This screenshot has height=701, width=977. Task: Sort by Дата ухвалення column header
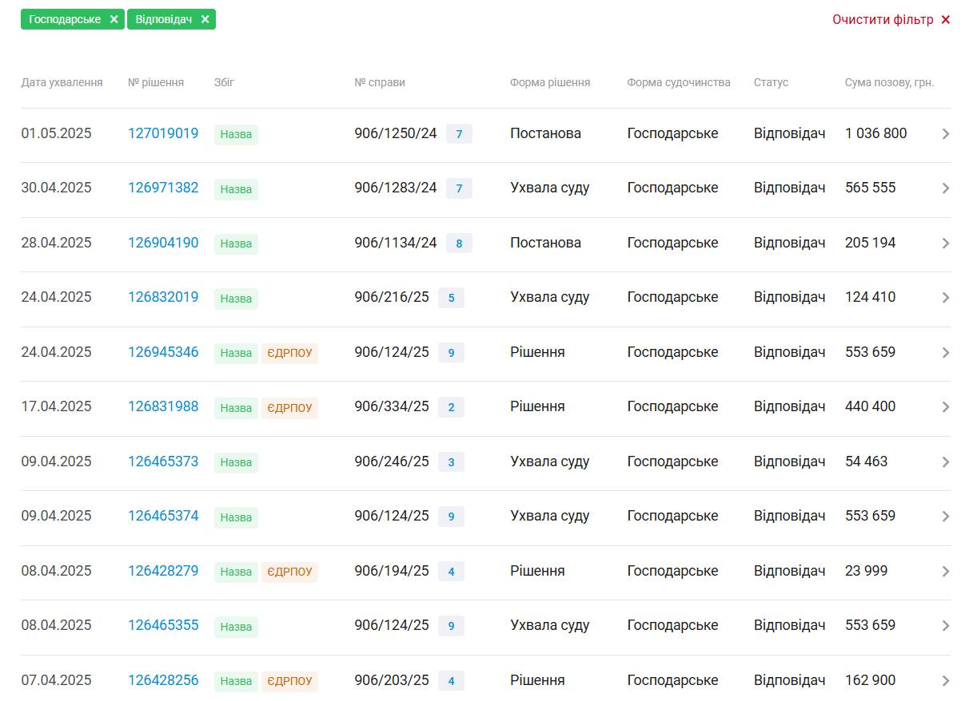click(x=62, y=82)
